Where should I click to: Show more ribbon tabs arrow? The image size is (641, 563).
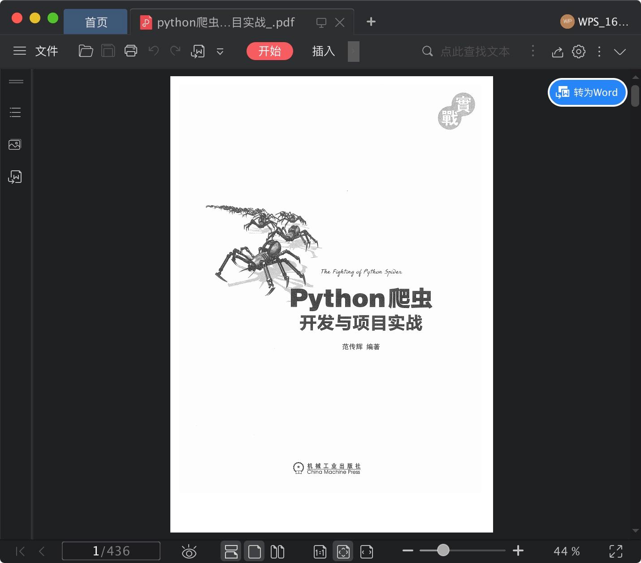pyautogui.click(x=353, y=52)
